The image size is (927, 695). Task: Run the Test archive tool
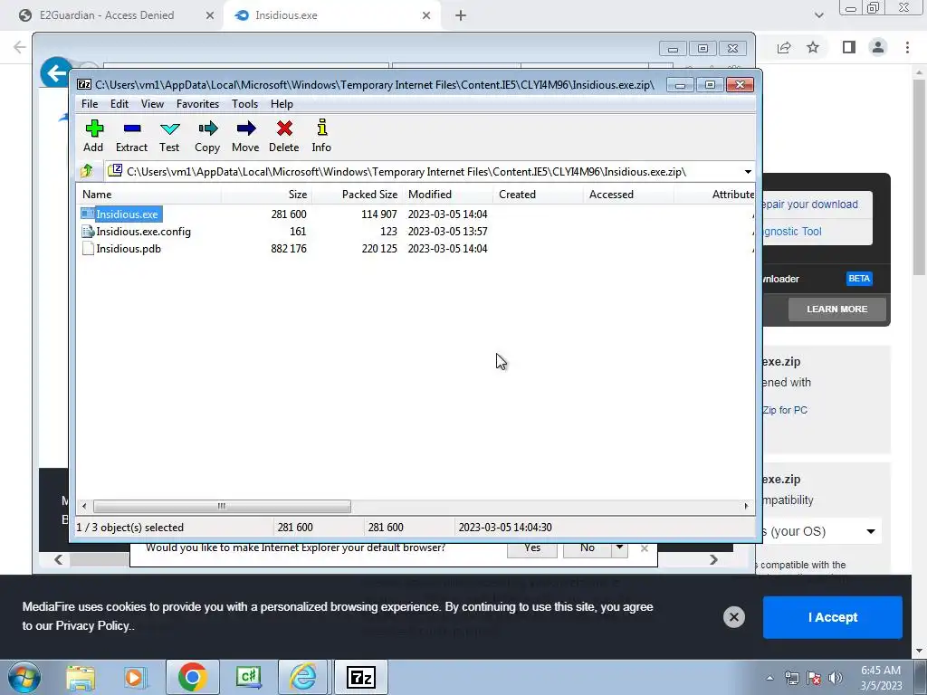169,136
